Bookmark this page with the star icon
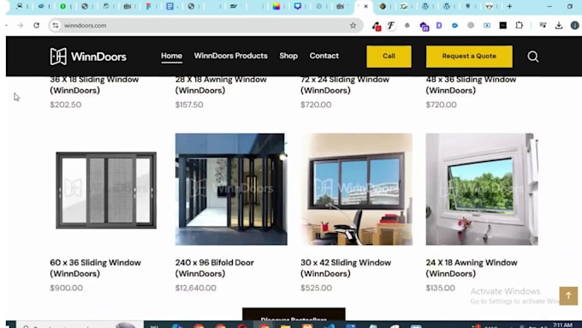Image resolution: width=582 pixels, height=328 pixels. 353,25
